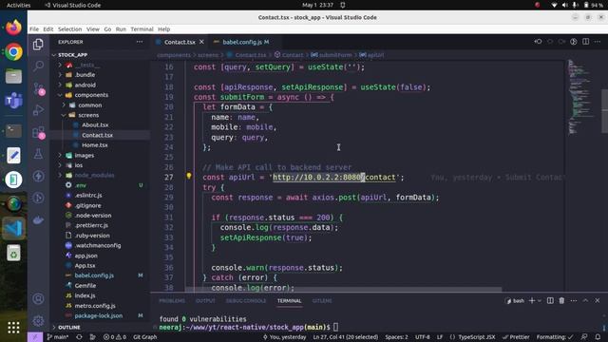Open the new terminal launch profile dropdown arrow
The image size is (608, 342).
coord(540,301)
